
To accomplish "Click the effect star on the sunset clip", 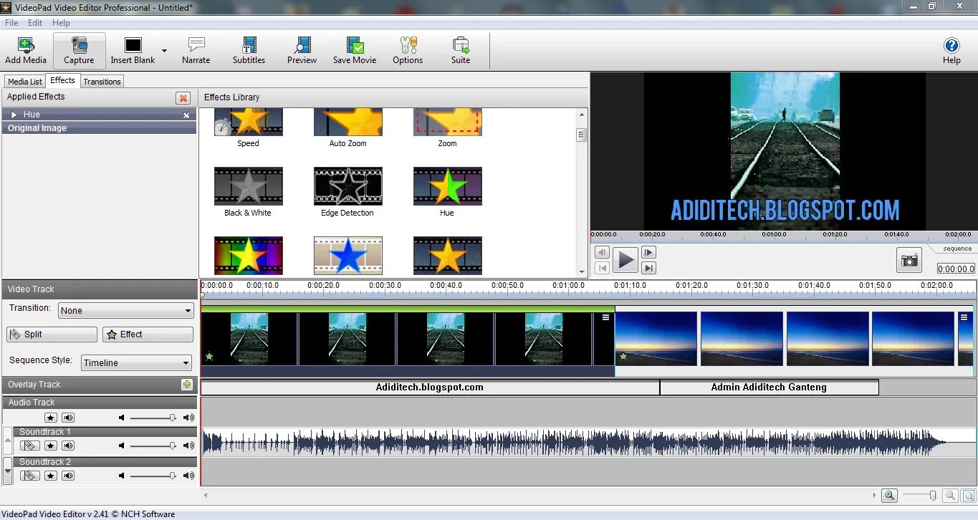I will [623, 356].
